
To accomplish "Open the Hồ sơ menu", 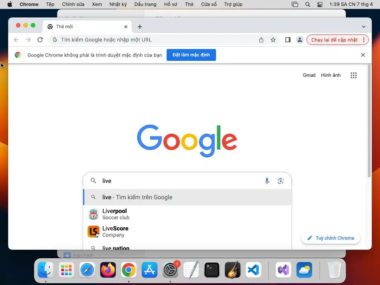I will tap(171, 4).
